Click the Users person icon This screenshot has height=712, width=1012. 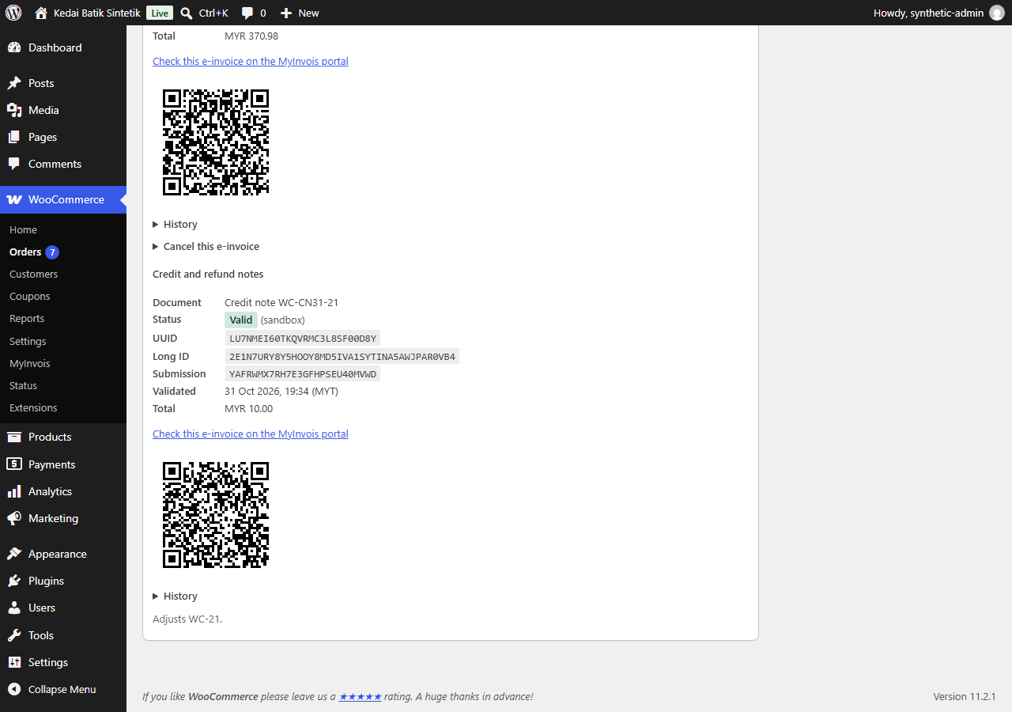click(x=14, y=608)
